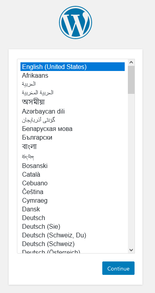Click the language list scrollbar thumb

[131, 80]
